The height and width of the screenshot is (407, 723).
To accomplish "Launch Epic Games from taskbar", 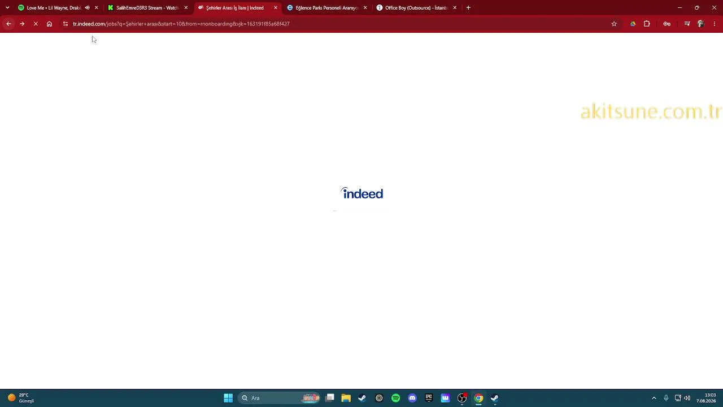I will tap(429, 398).
